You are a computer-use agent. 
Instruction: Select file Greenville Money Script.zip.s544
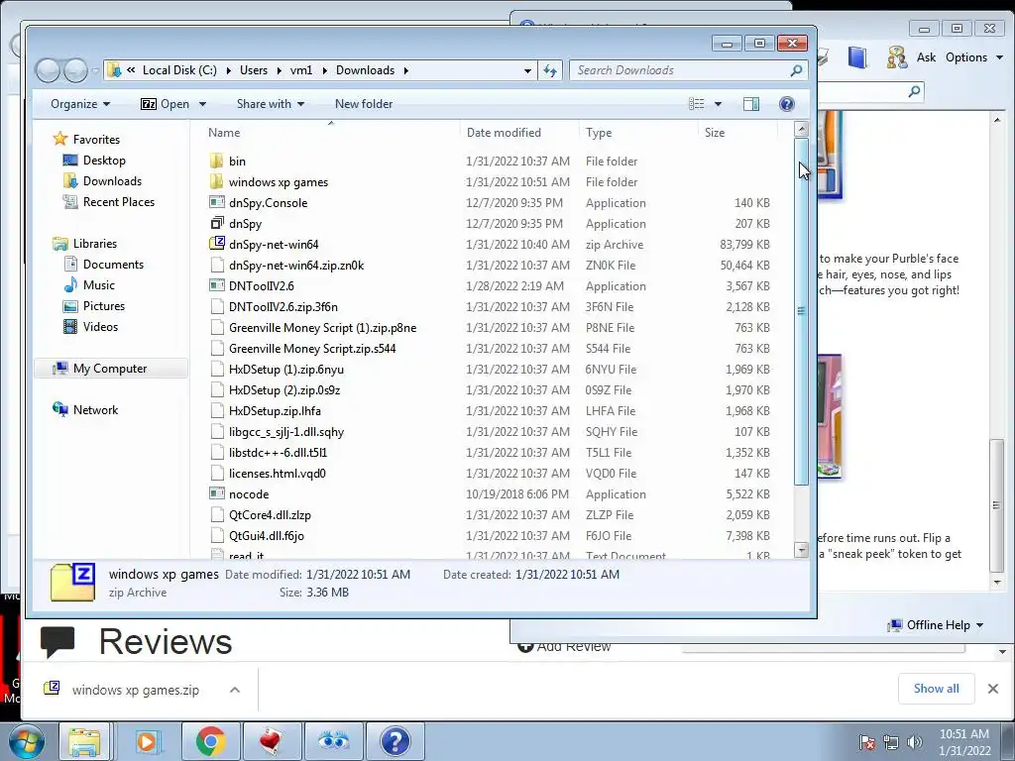[312, 348]
